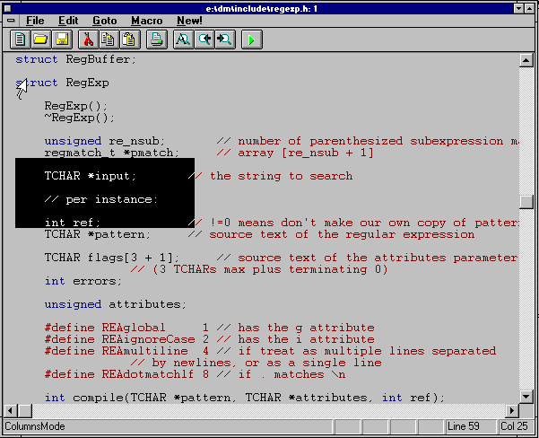Screen dimensions: 539x438
Task: Click '// by newlines, or as a single line' comment
Action: click(256, 363)
